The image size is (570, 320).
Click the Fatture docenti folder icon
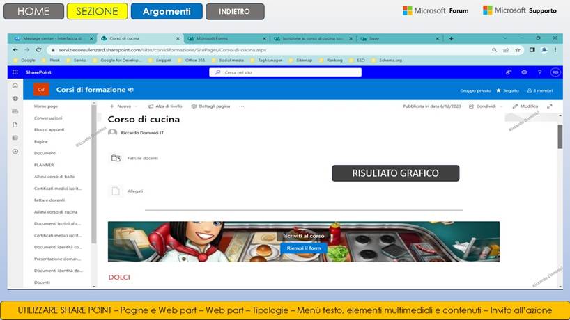[x=116, y=158]
